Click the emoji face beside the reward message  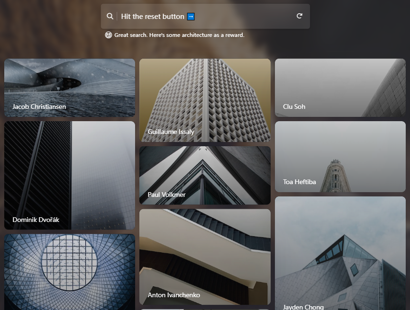[109, 35]
